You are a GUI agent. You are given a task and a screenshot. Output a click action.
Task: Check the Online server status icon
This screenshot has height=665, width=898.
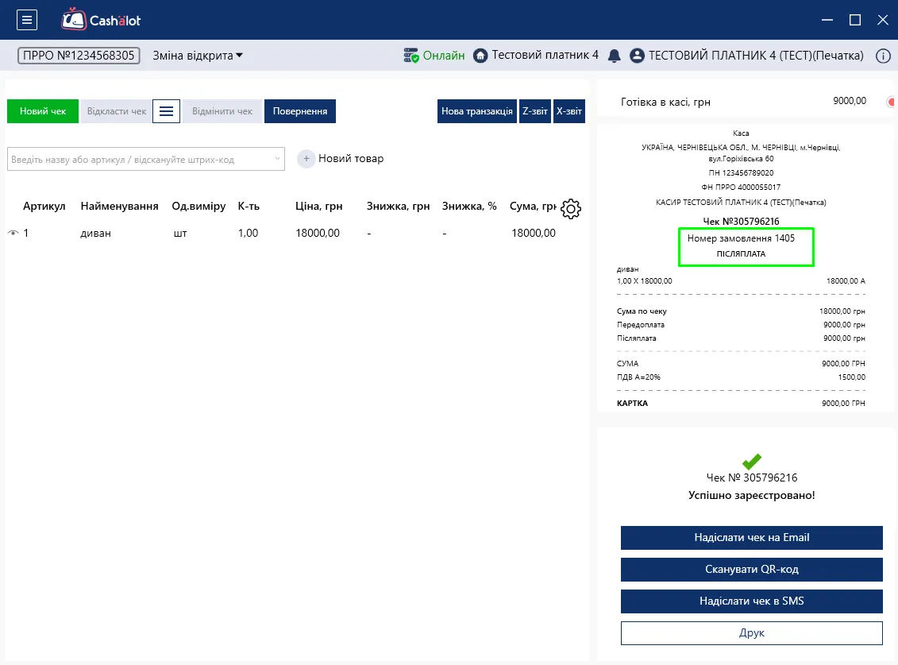pyautogui.click(x=410, y=55)
